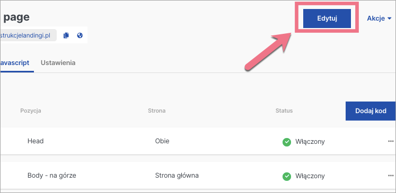Screen dimensions: 396x193
Task: Sort by the Strona column header
Action: coord(157,111)
